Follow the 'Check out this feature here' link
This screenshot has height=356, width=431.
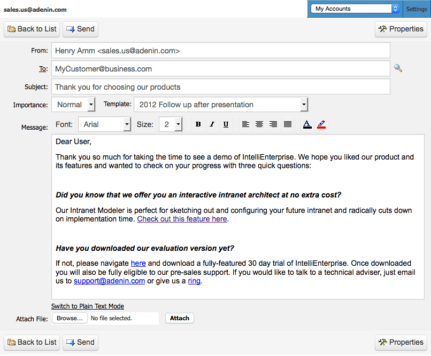click(182, 219)
